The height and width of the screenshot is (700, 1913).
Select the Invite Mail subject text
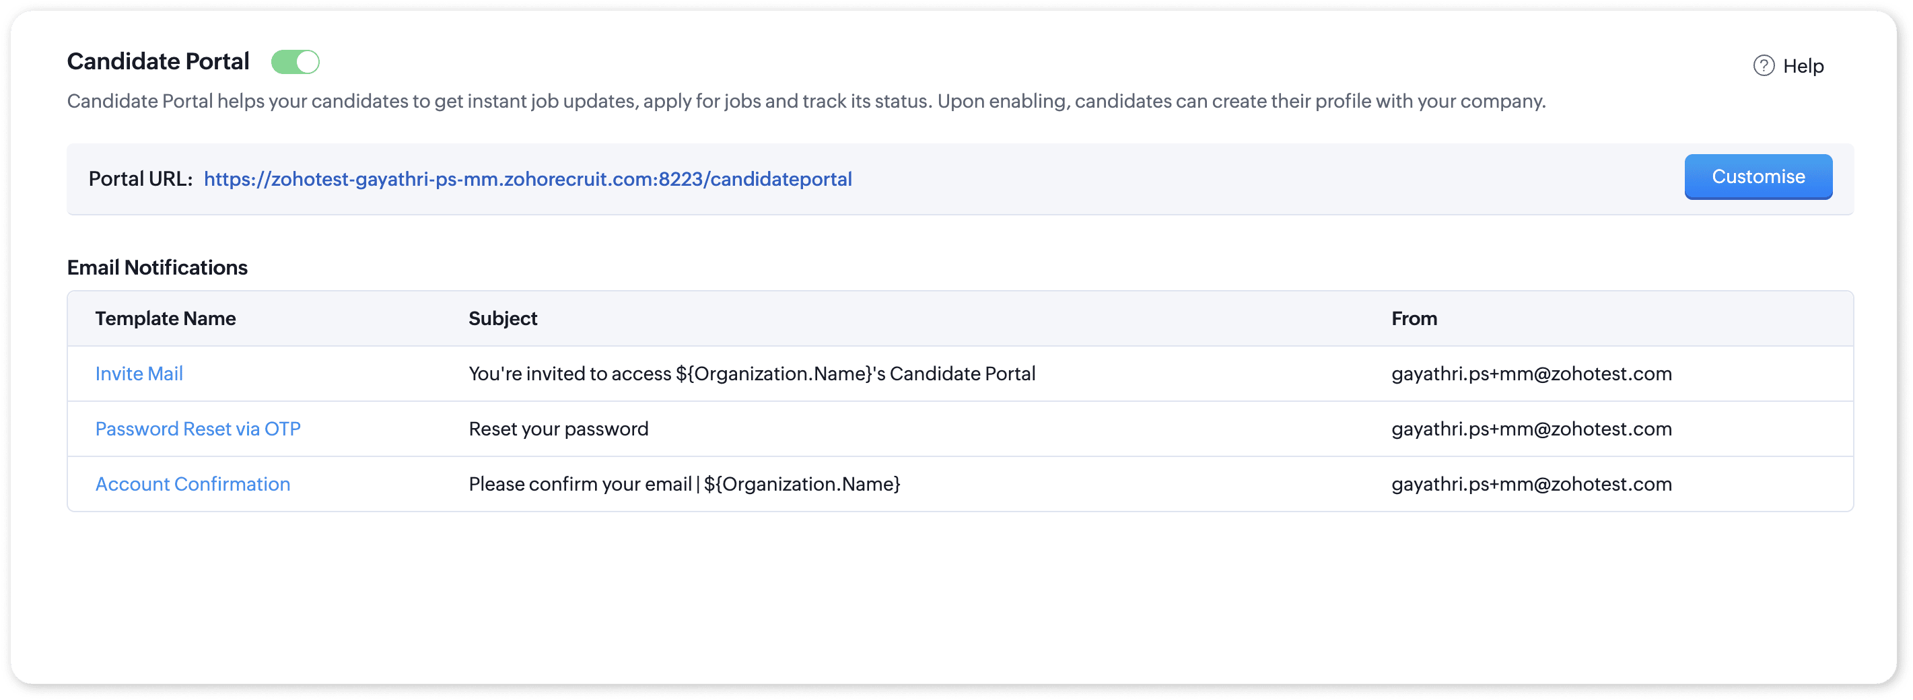coord(751,374)
